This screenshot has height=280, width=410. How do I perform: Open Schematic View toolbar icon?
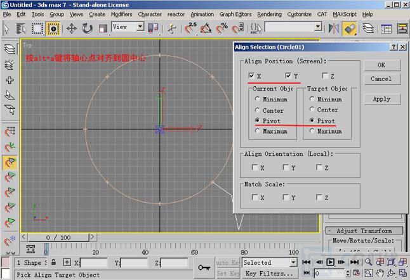pyautogui.click(x=402, y=29)
